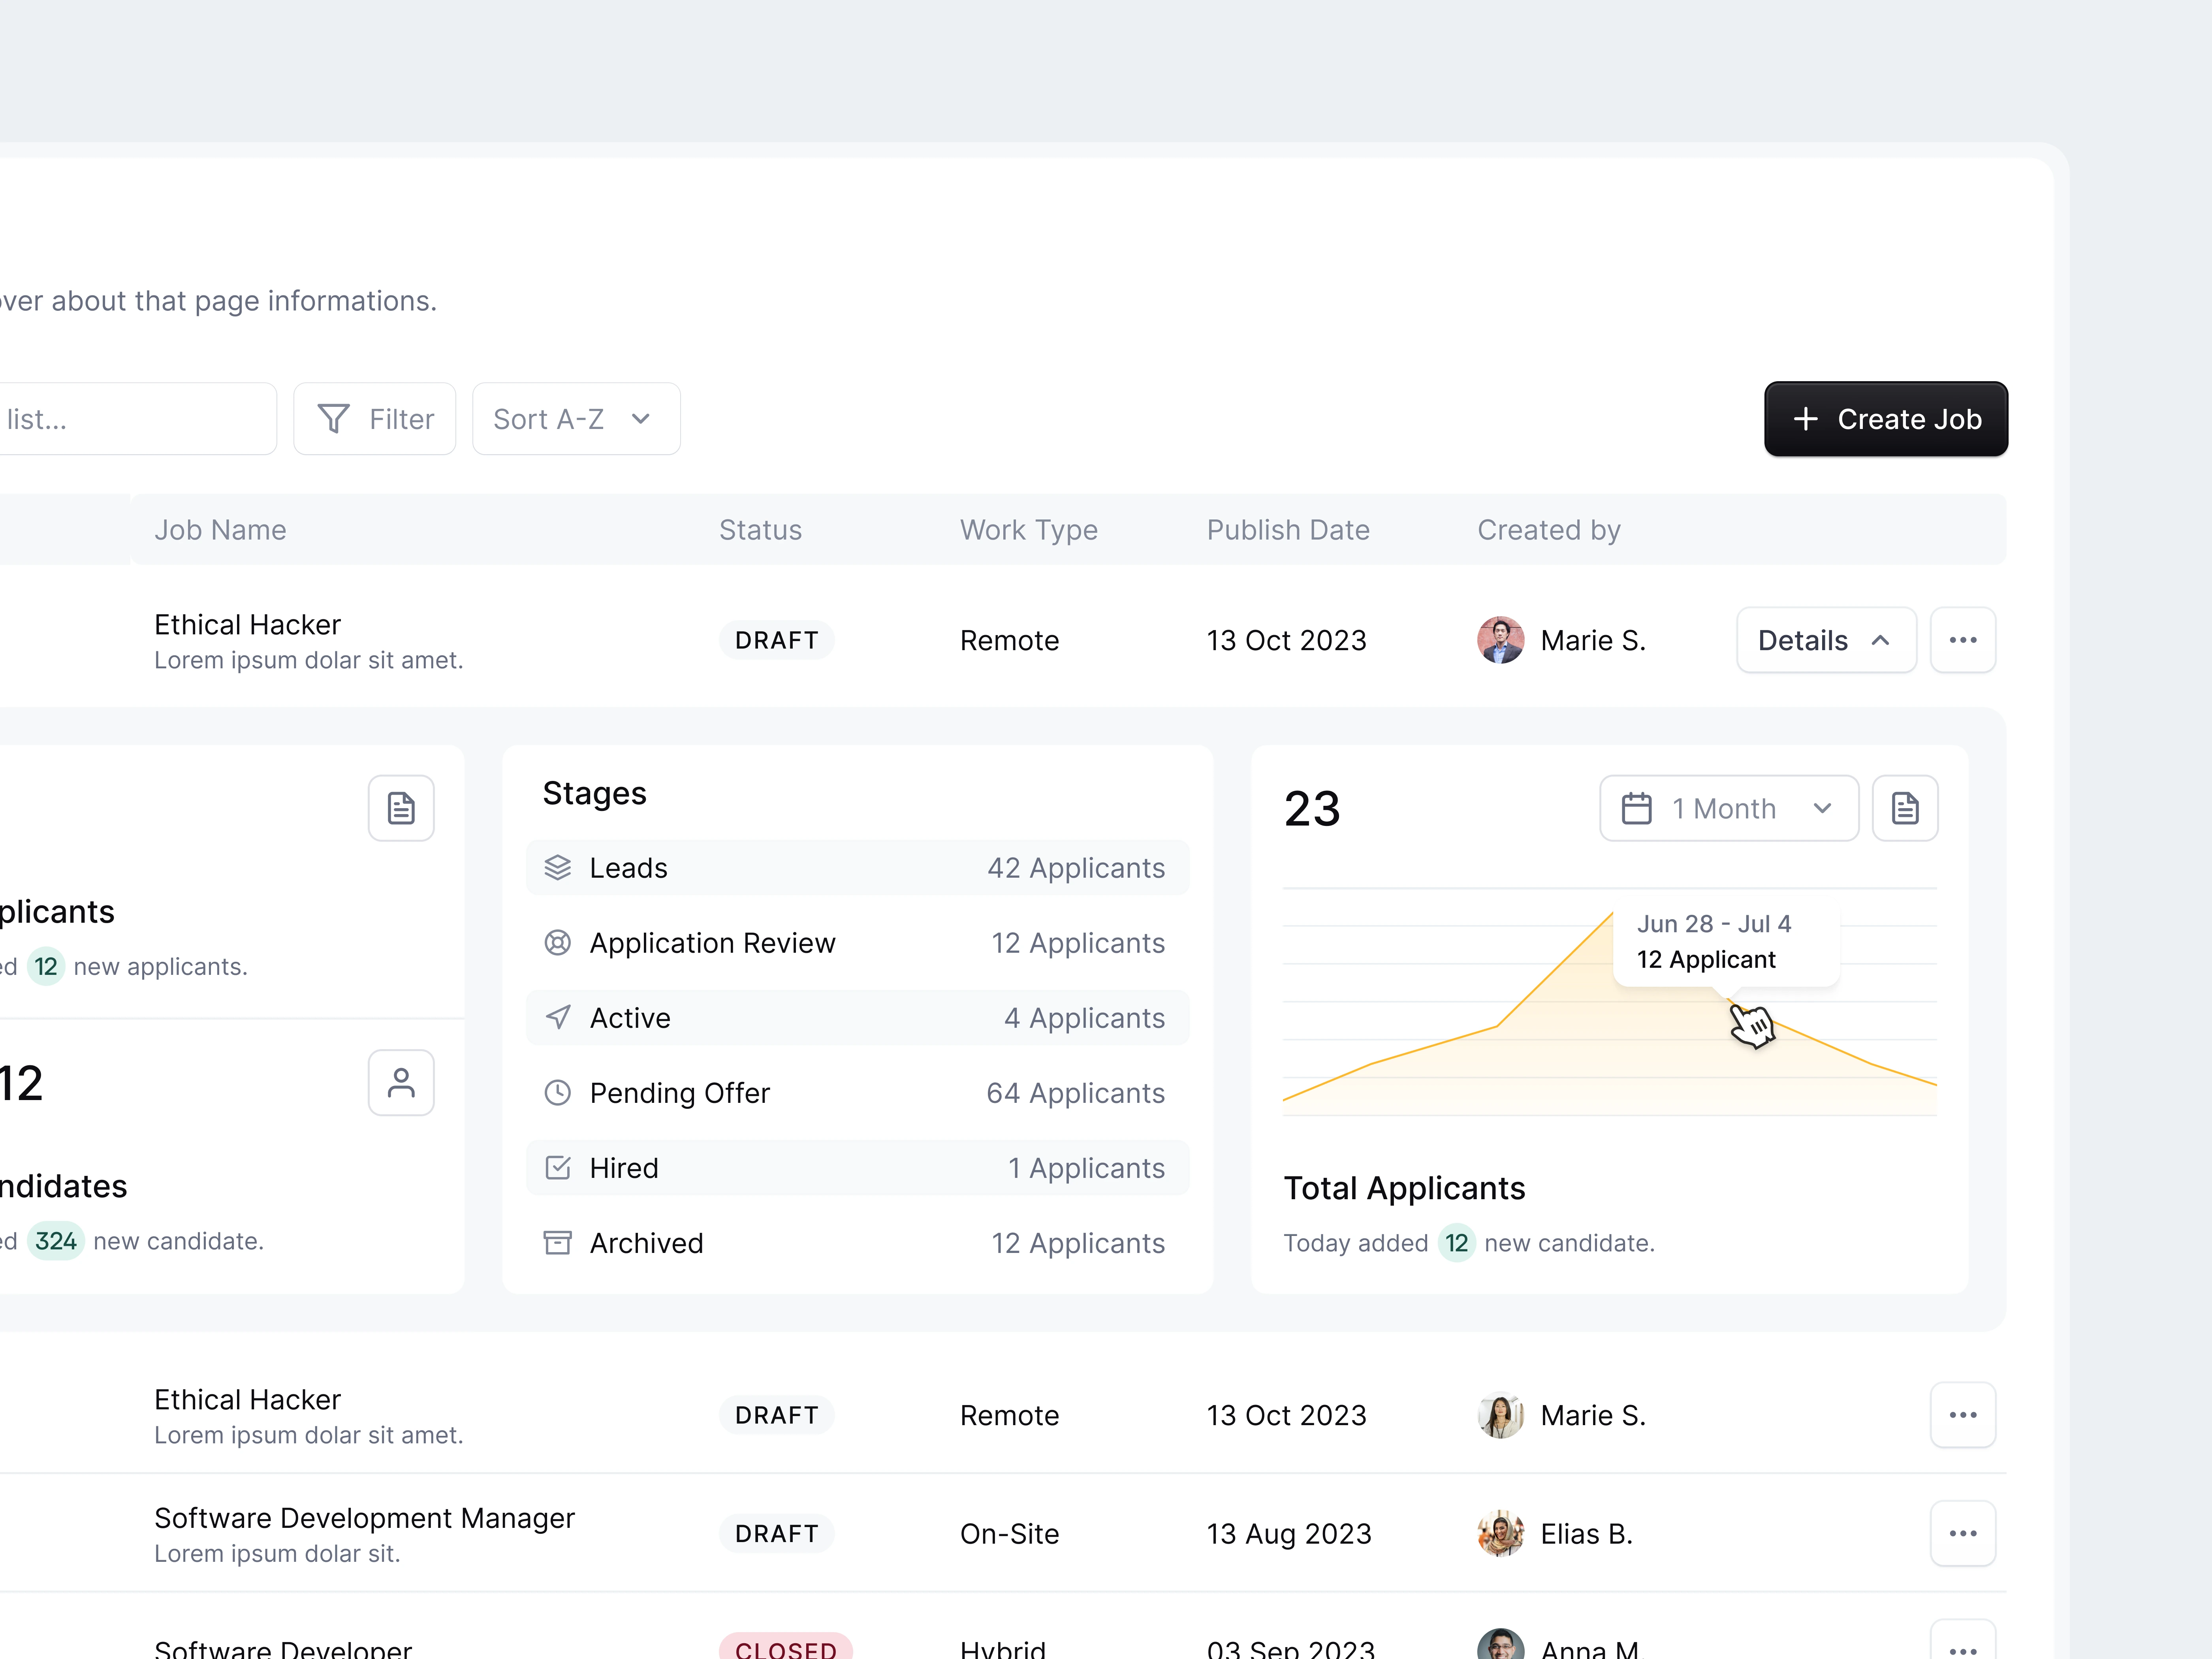Select the Application Review stage row
The image size is (2212, 1659).
pyautogui.click(x=857, y=943)
